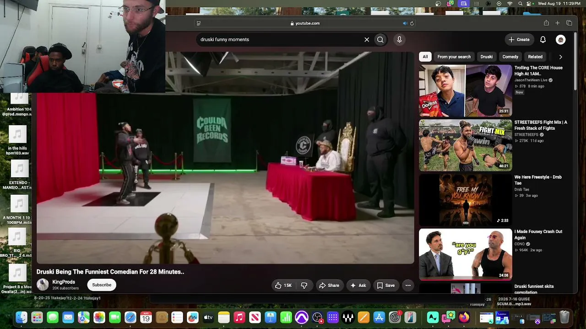Image resolution: width=586 pixels, height=329 pixels.
Task: Show Safari tab overview
Action: pyautogui.click(x=569, y=23)
